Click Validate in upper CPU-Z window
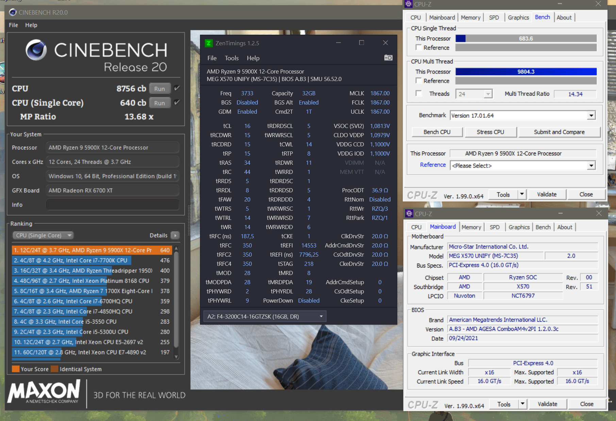Image resolution: width=616 pixels, height=421 pixels. (547, 194)
